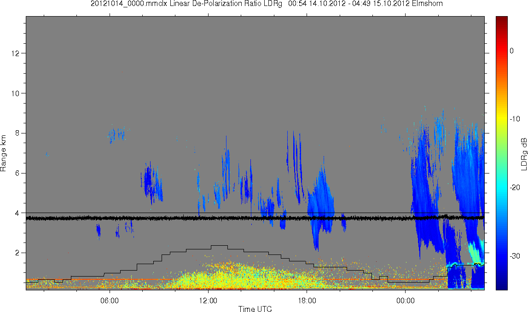Click the dark red top of colorbar
The image size is (528, 312).
tap(501, 19)
